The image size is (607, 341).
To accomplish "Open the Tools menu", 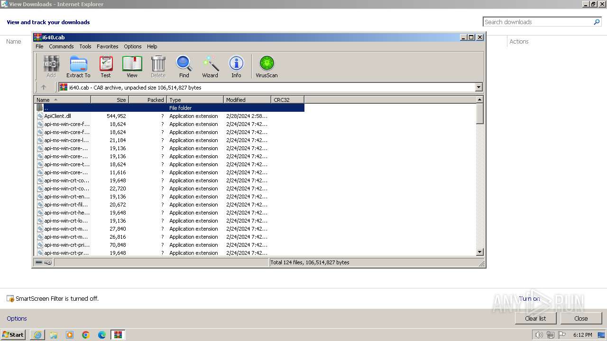I will coord(85,46).
